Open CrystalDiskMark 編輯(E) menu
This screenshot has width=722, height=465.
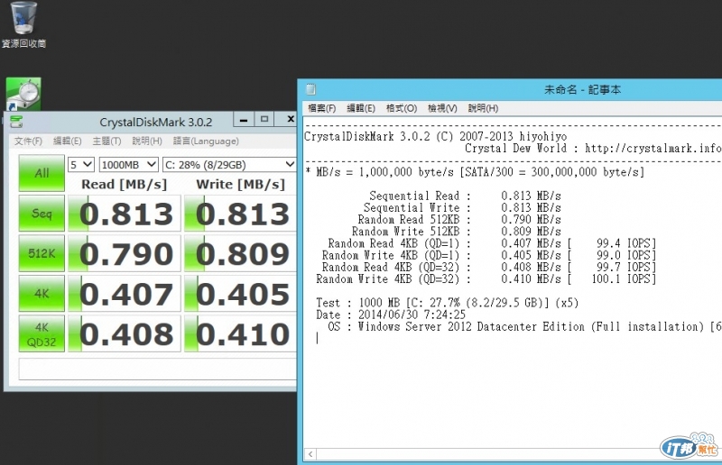click(x=67, y=141)
